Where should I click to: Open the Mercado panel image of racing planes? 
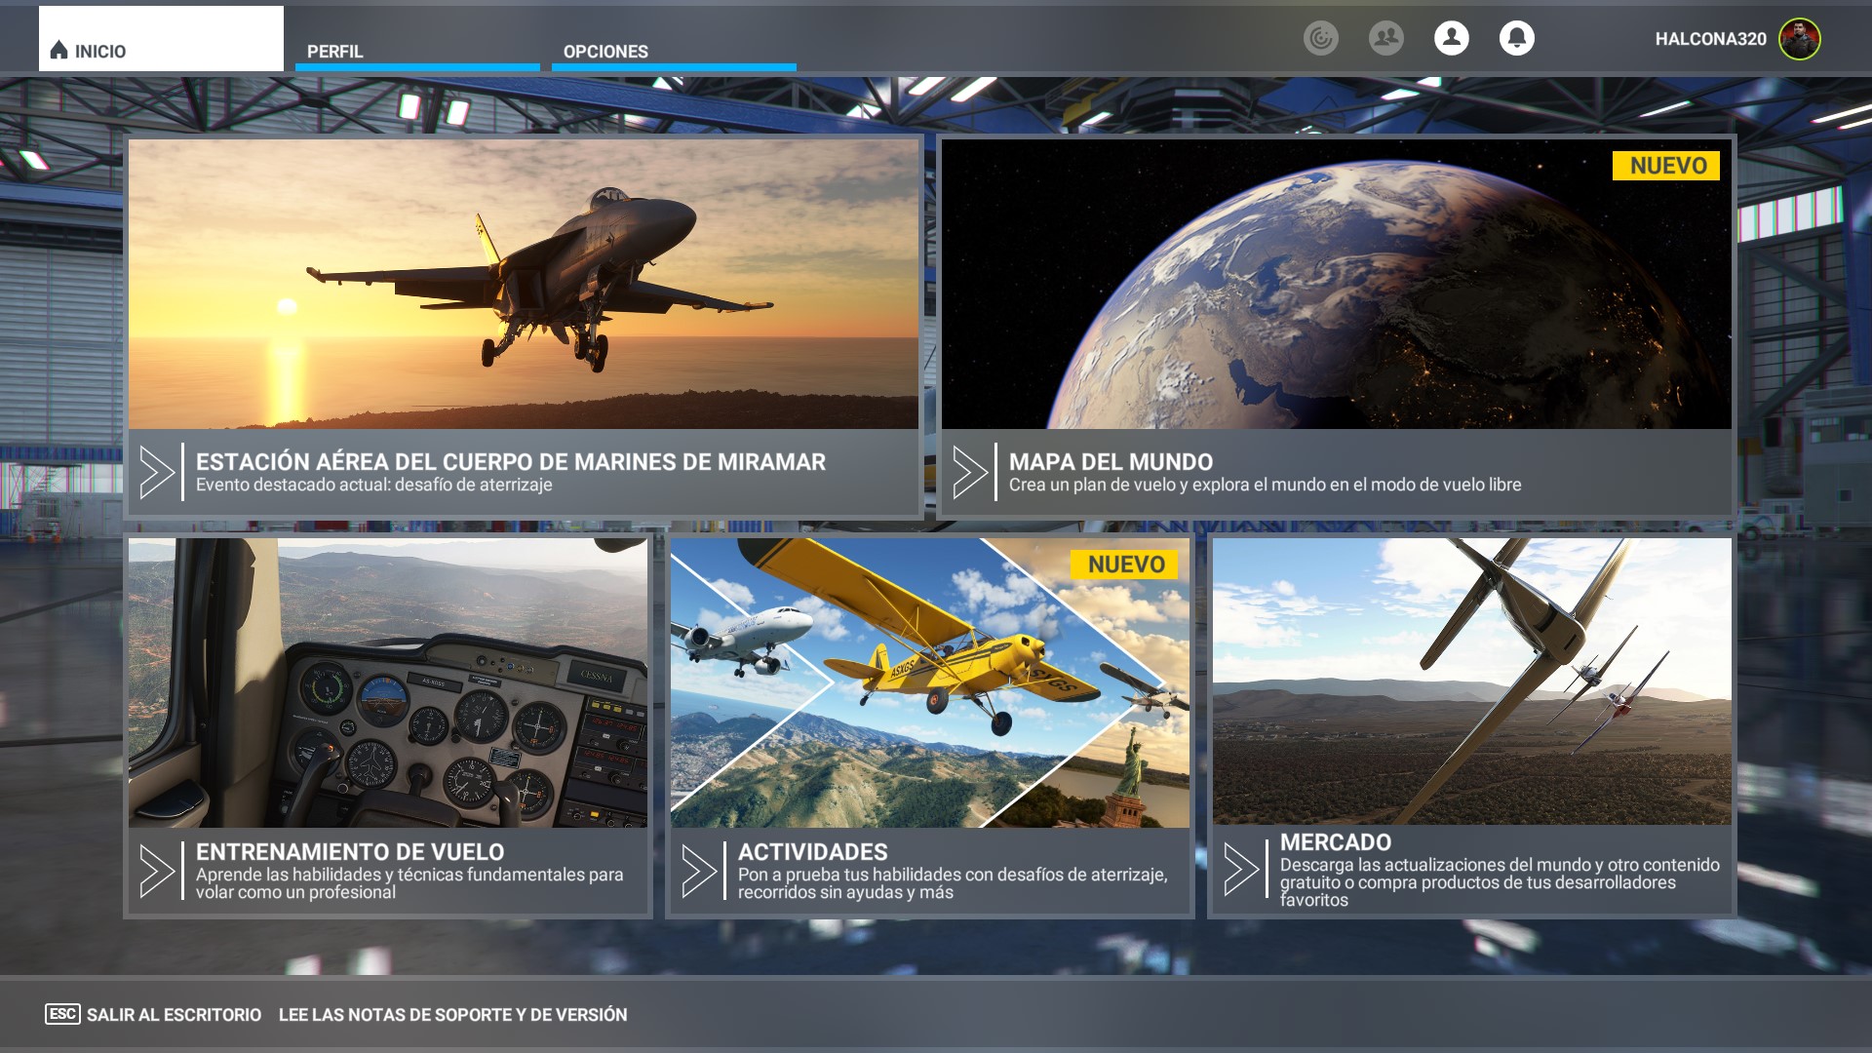click(1472, 682)
